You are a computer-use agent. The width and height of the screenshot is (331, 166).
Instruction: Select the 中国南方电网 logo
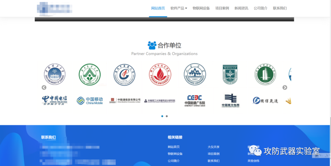[230, 101]
